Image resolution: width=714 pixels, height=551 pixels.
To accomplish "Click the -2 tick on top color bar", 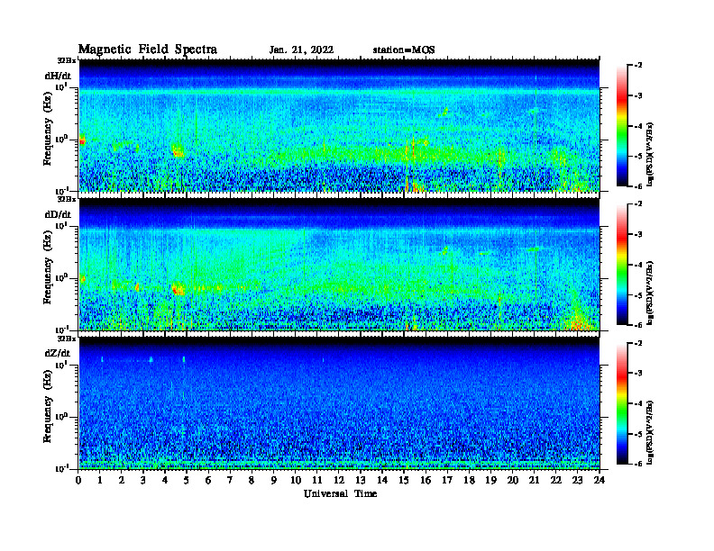I will tap(638, 66).
